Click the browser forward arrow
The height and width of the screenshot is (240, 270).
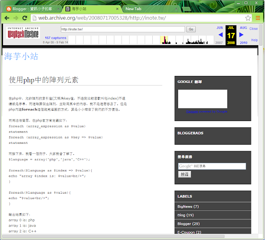click(16, 18)
